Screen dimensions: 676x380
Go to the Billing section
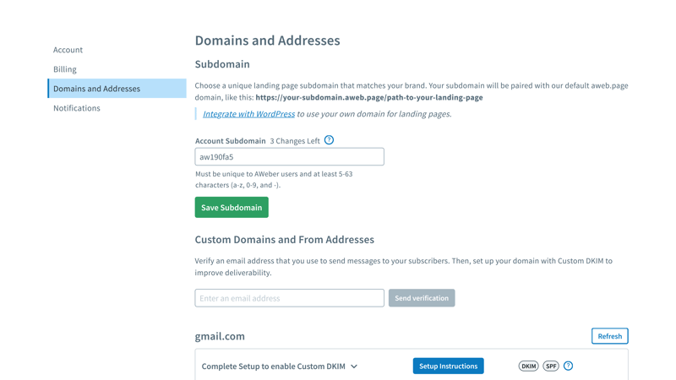coord(65,69)
